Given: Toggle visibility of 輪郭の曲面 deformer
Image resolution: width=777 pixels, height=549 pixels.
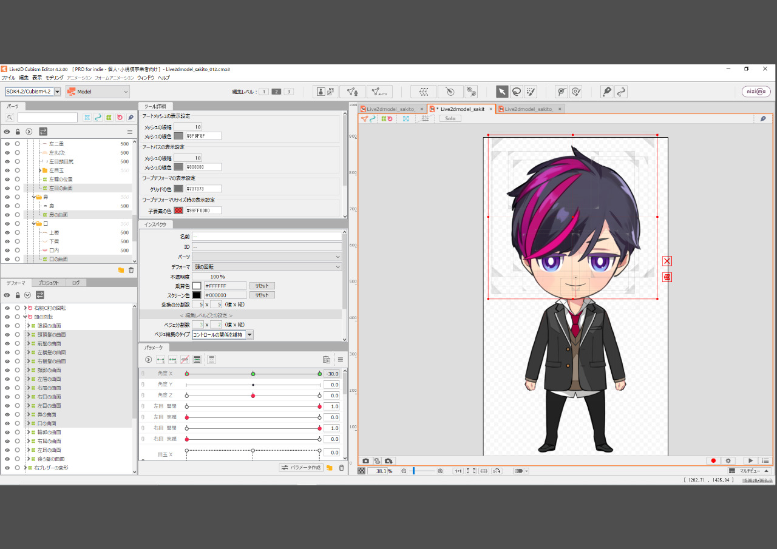Looking at the screenshot, I should point(7,432).
